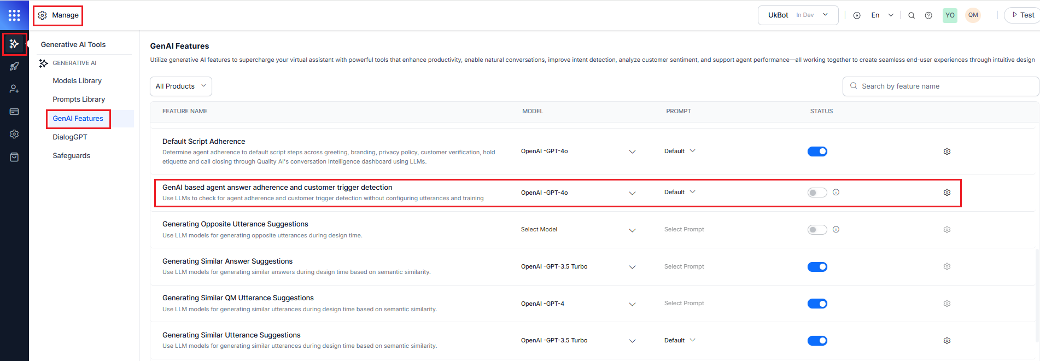Click the Test button

point(1023,15)
